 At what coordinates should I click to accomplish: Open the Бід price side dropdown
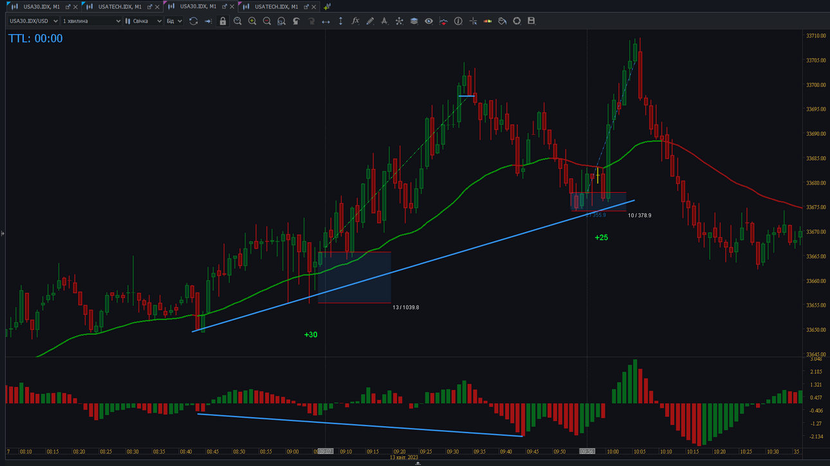(x=174, y=21)
